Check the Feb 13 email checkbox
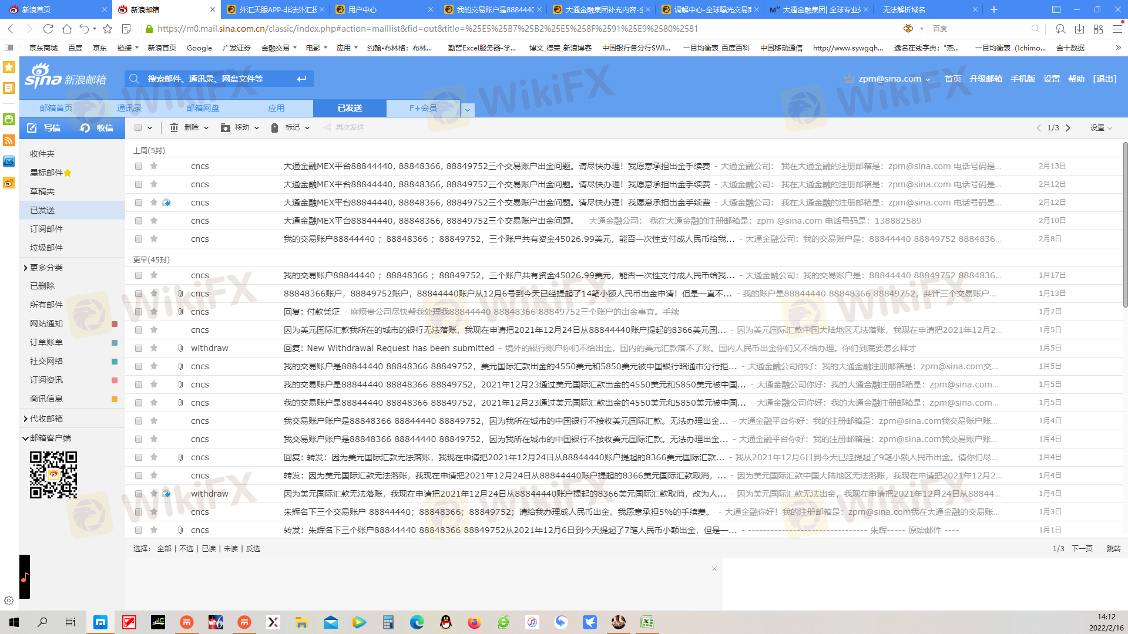 pos(139,166)
